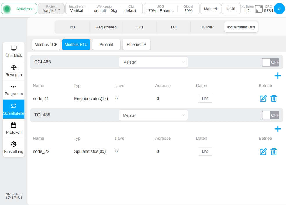Click the TCI 485 section label
286x205 pixels.
42,115
